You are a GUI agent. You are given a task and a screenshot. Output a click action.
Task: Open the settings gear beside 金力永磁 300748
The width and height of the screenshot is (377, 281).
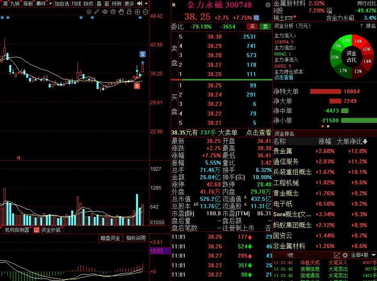(x=268, y=6)
